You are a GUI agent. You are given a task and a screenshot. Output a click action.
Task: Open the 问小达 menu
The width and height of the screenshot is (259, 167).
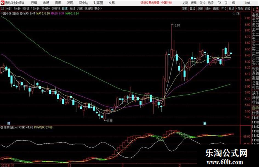coord(84,3)
